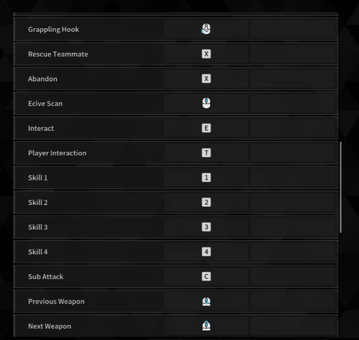Image resolution: width=359 pixels, height=340 pixels.
Task: Select the C key icon for Sub Attack
Action: (206, 276)
